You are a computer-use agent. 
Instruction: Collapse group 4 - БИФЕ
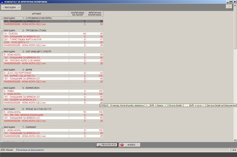(x=2, y=70)
